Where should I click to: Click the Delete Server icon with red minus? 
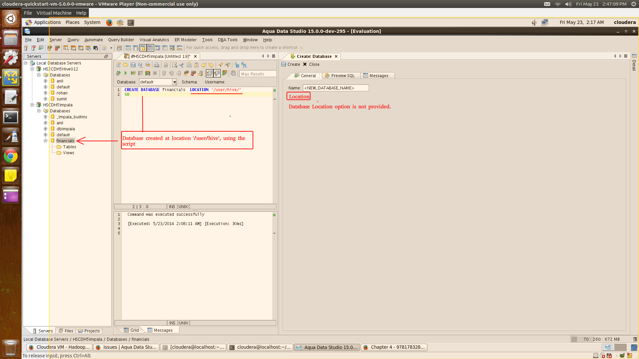click(x=33, y=48)
